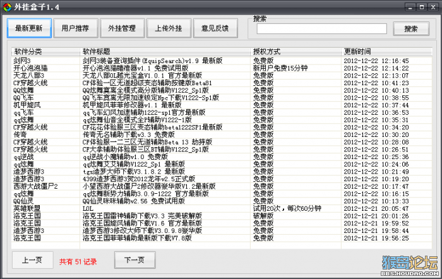
Task: Sort by 软件分类 column header
Action: coord(45,52)
